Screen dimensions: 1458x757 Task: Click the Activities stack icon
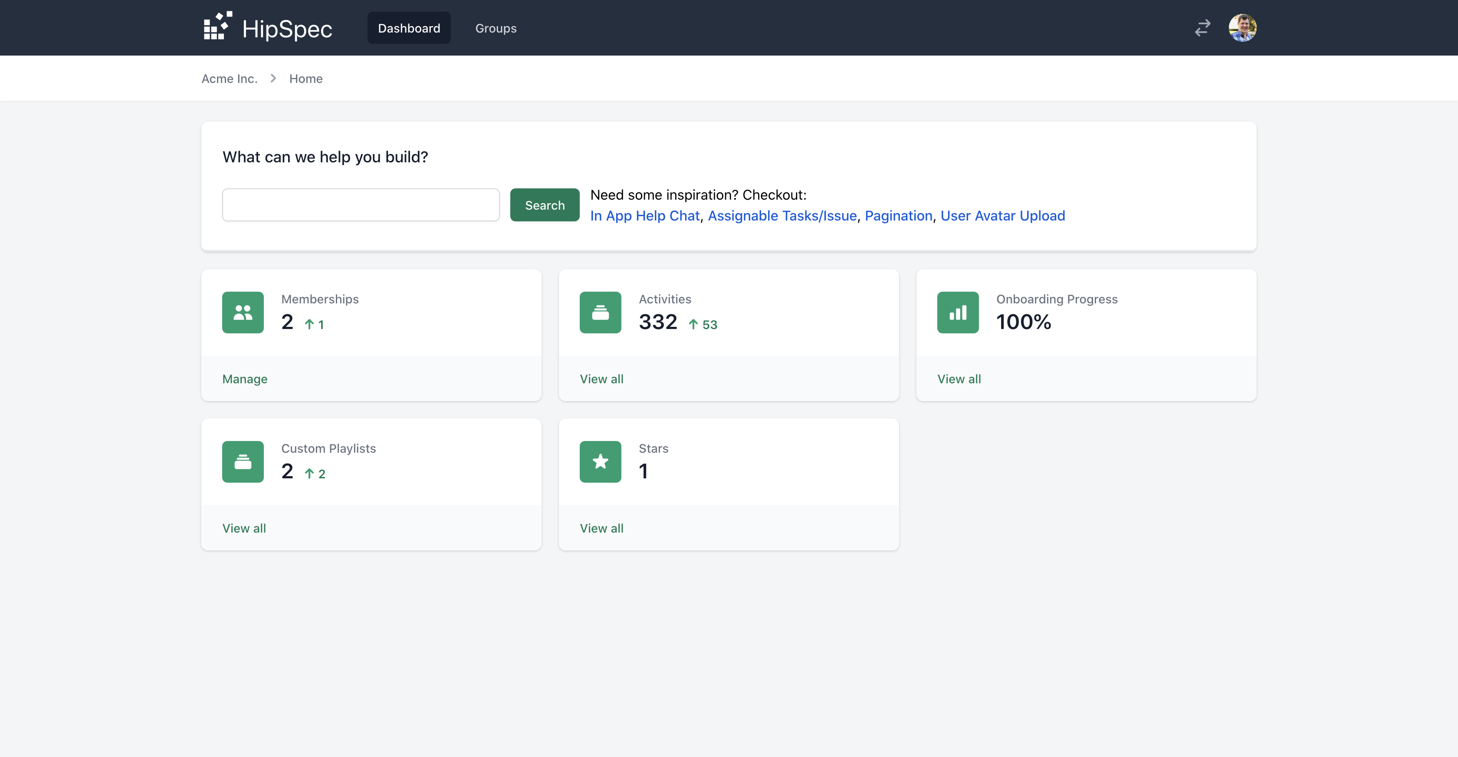pyautogui.click(x=601, y=313)
